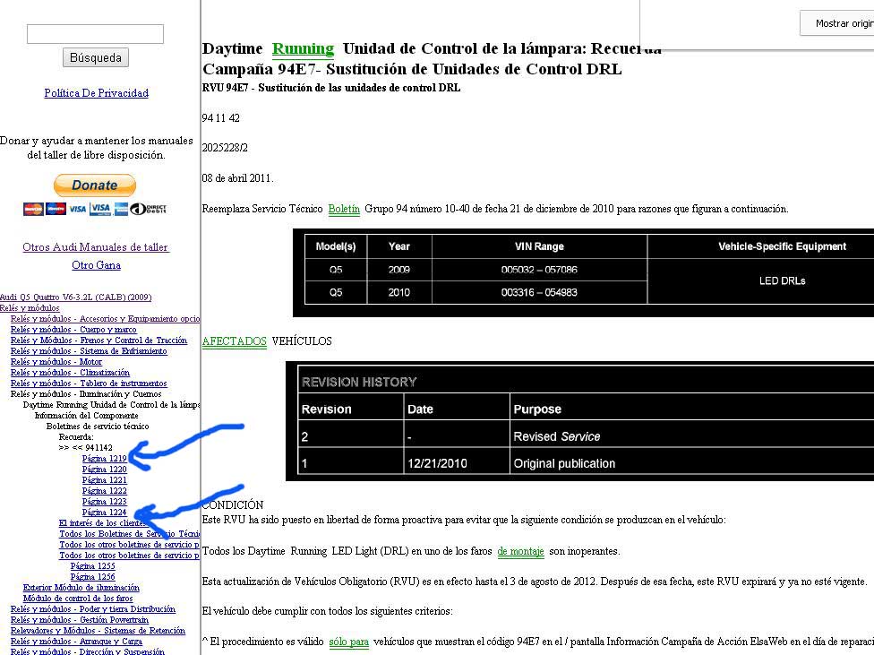Screen dimensions: 874x655
Task: Open Página 1222 link
Action: point(104,491)
